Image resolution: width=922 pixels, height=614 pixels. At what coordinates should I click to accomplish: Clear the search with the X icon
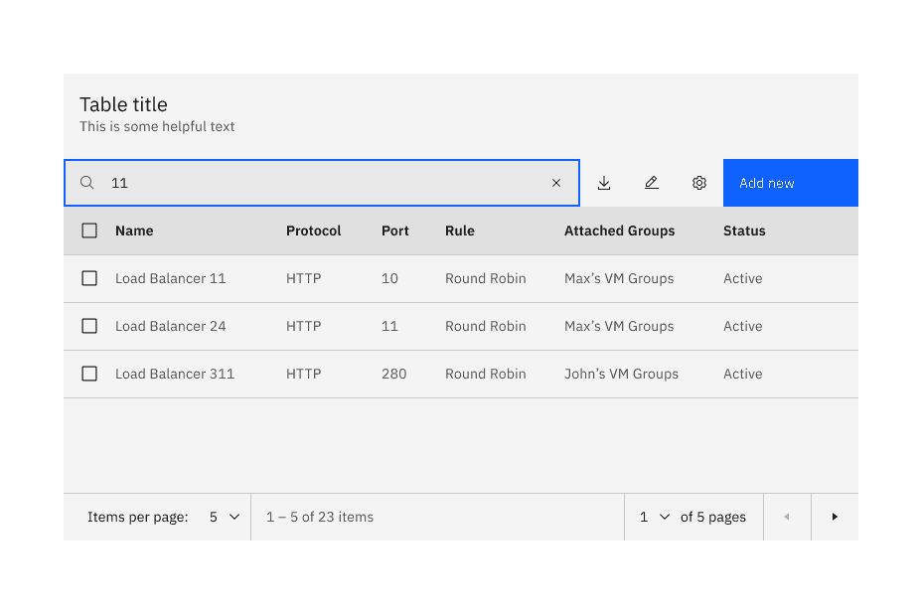[x=556, y=183]
